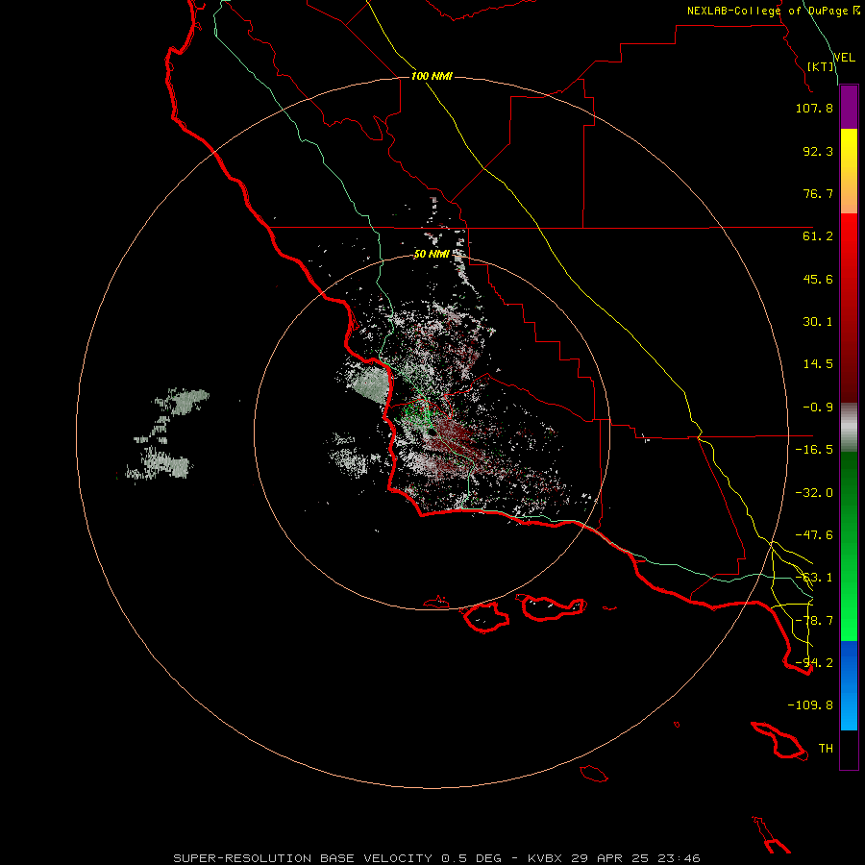Click the 50 NMI range ring label
865x865 pixels.
(432, 254)
